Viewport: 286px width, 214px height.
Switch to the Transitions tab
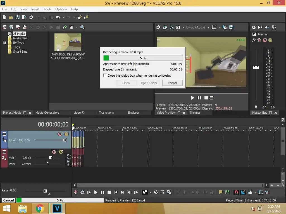pyautogui.click(x=106, y=113)
